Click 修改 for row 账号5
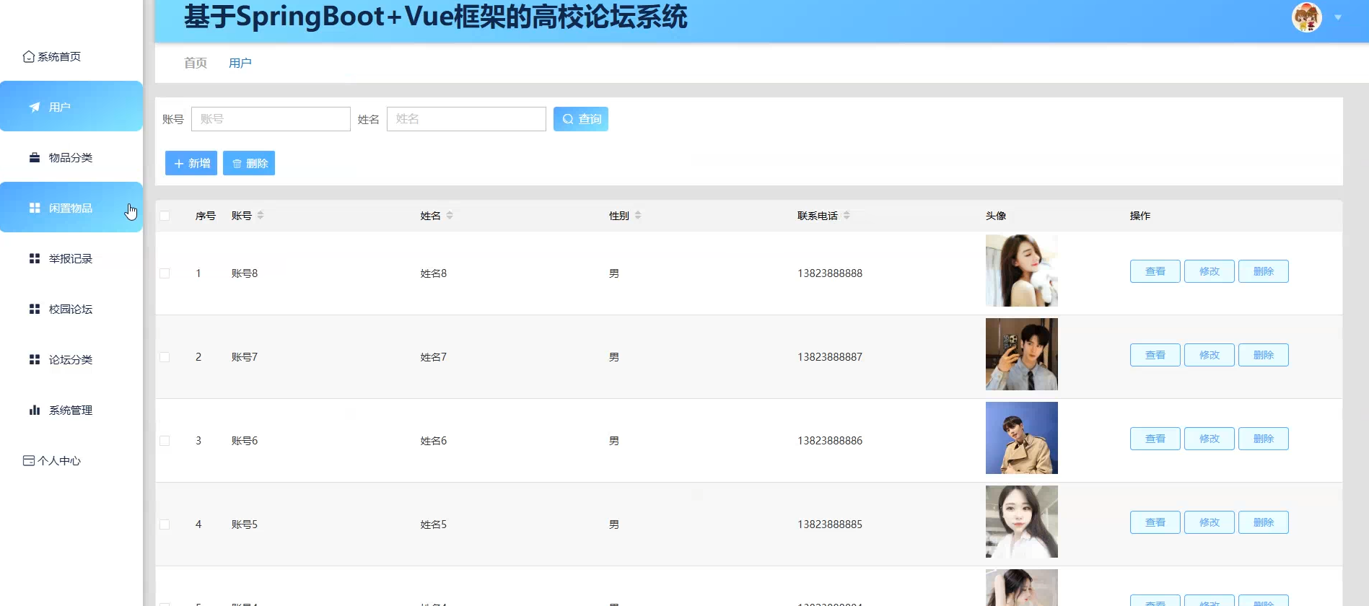 point(1210,522)
